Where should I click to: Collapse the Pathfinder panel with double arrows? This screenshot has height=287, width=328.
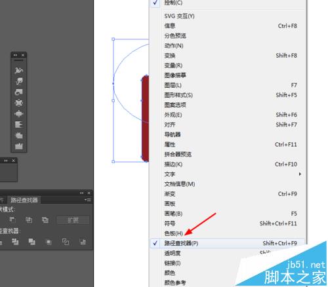click(81, 193)
